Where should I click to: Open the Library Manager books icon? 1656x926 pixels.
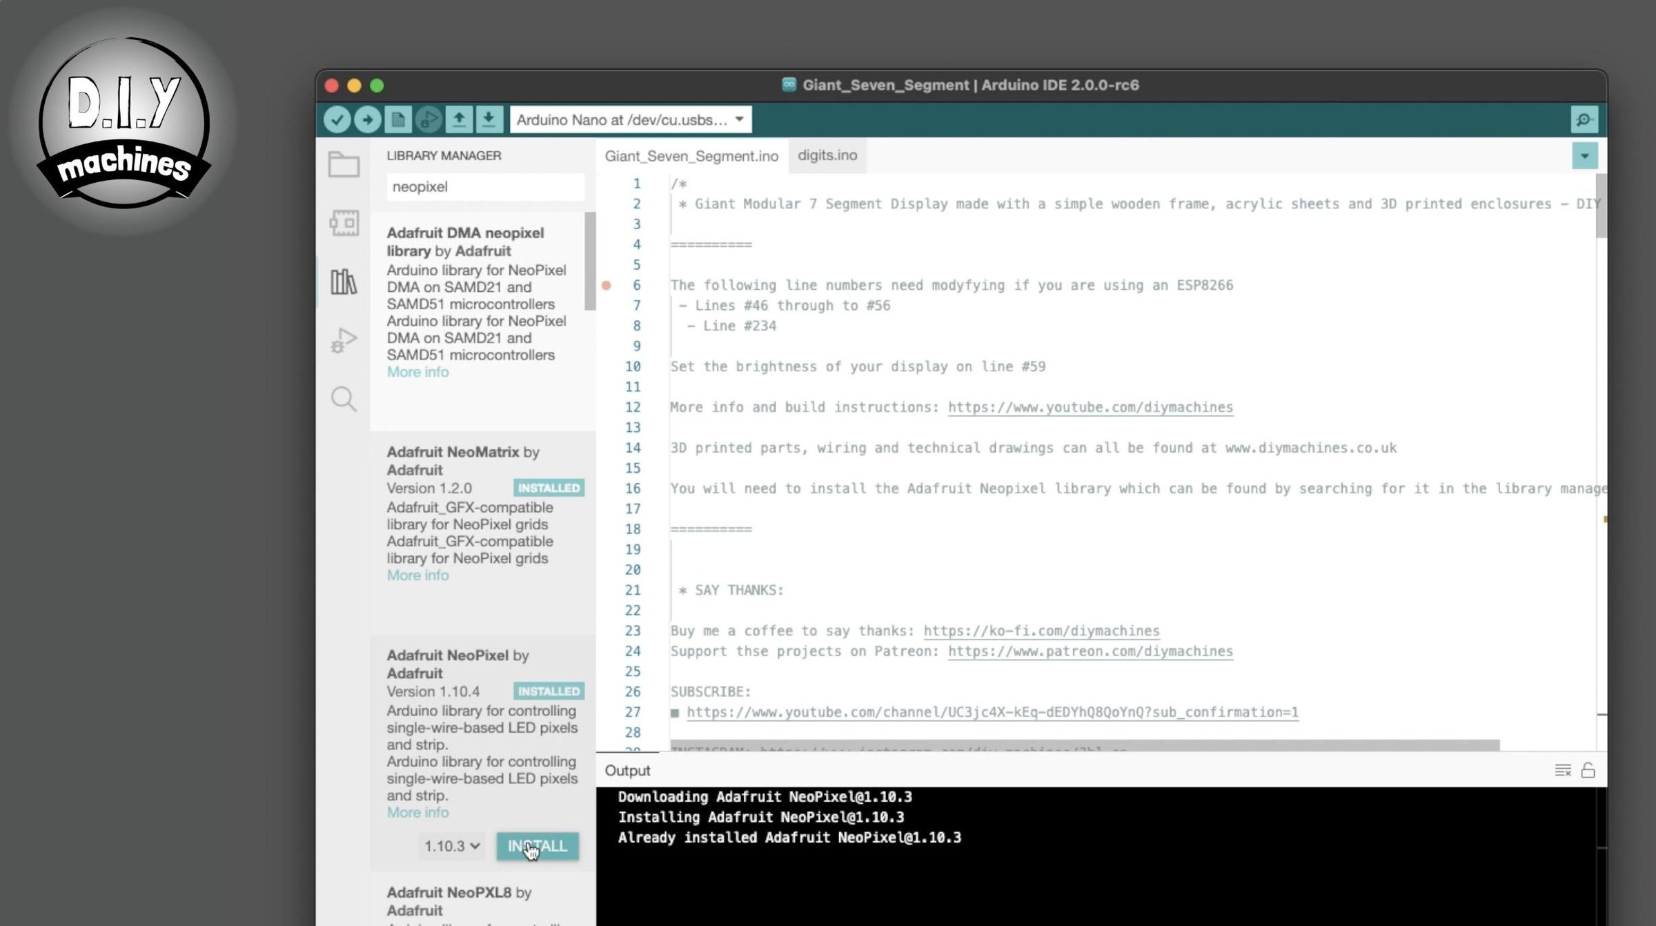click(x=344, y=282)
